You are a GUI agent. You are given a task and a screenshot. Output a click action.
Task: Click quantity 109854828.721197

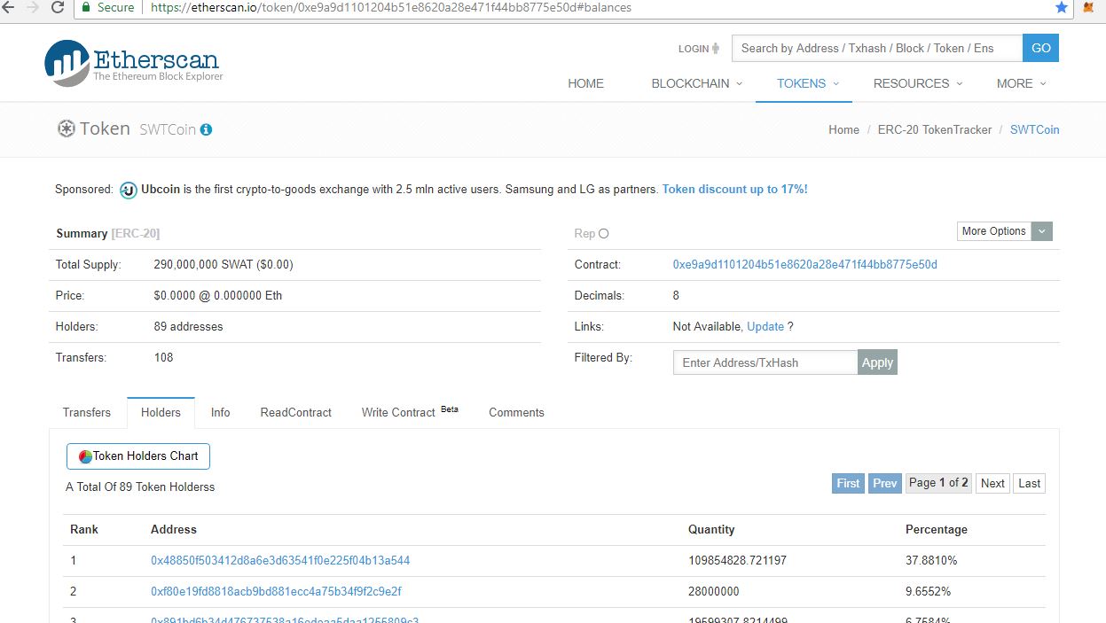click(737, 561)
